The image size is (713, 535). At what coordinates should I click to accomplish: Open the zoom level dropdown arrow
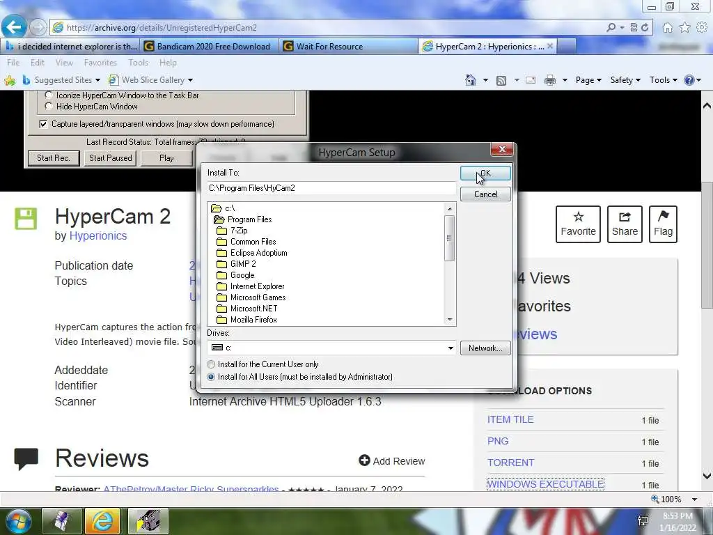(x=694, y=499)
